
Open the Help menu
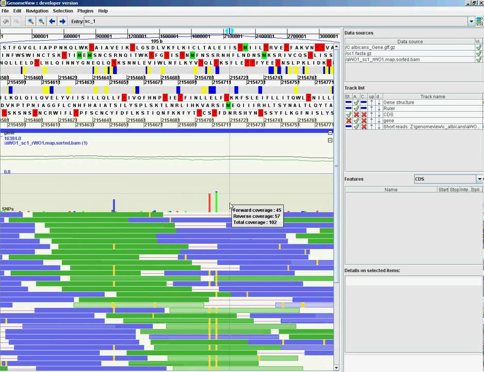pos(103,11)
